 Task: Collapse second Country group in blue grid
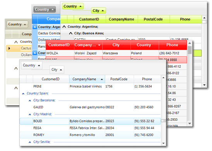point(35,53)
